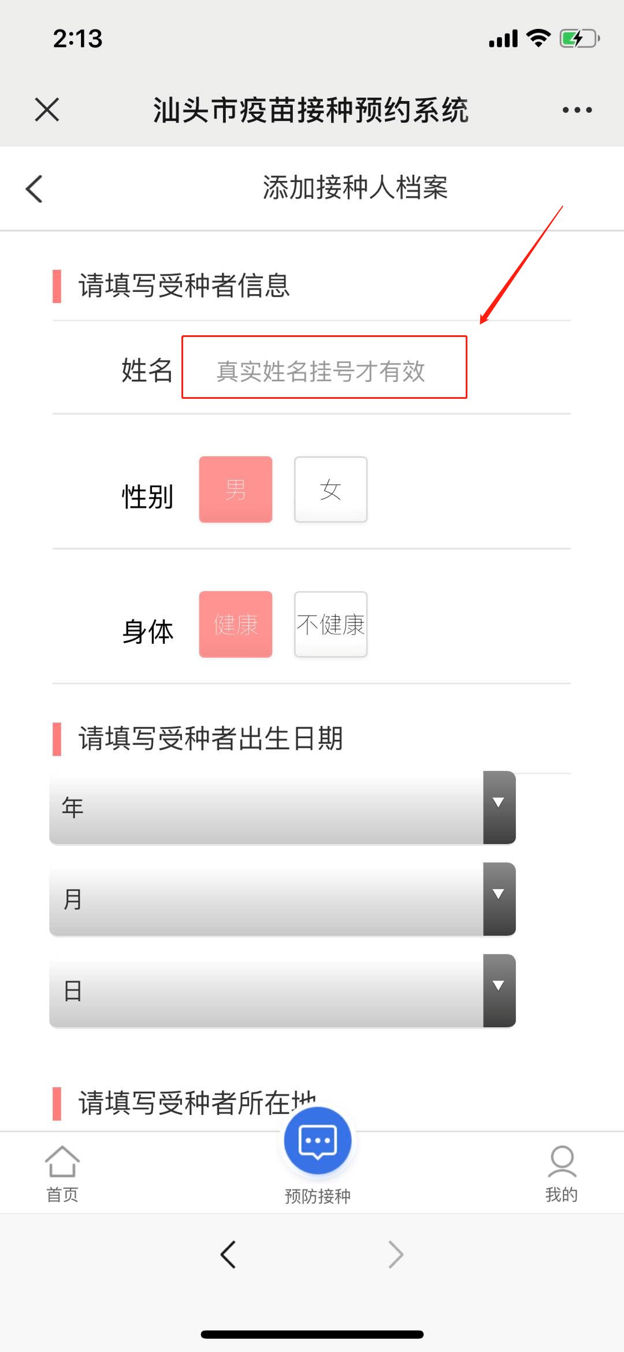Open the 月 birth month dropdown

283,899
